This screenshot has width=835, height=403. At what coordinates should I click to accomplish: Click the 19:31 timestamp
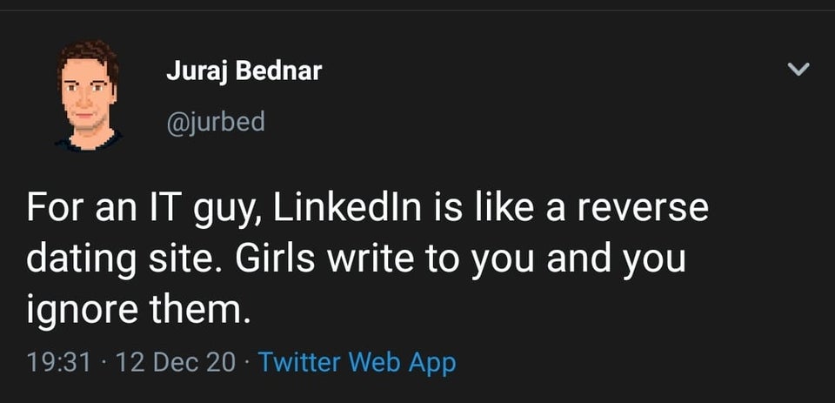(x=59, y=362)
